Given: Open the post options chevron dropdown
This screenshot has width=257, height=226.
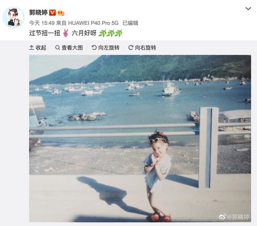Looking at the screenshot, I should 248,8.
